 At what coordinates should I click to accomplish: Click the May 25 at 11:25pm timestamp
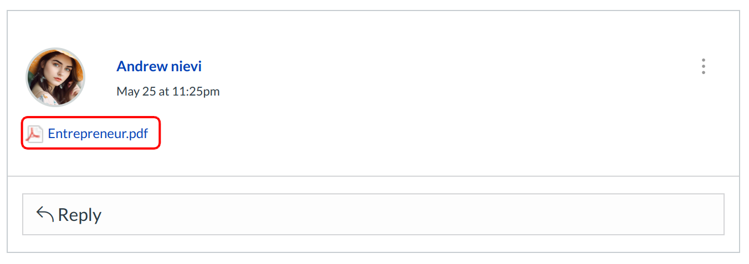[x=168, y=91]
